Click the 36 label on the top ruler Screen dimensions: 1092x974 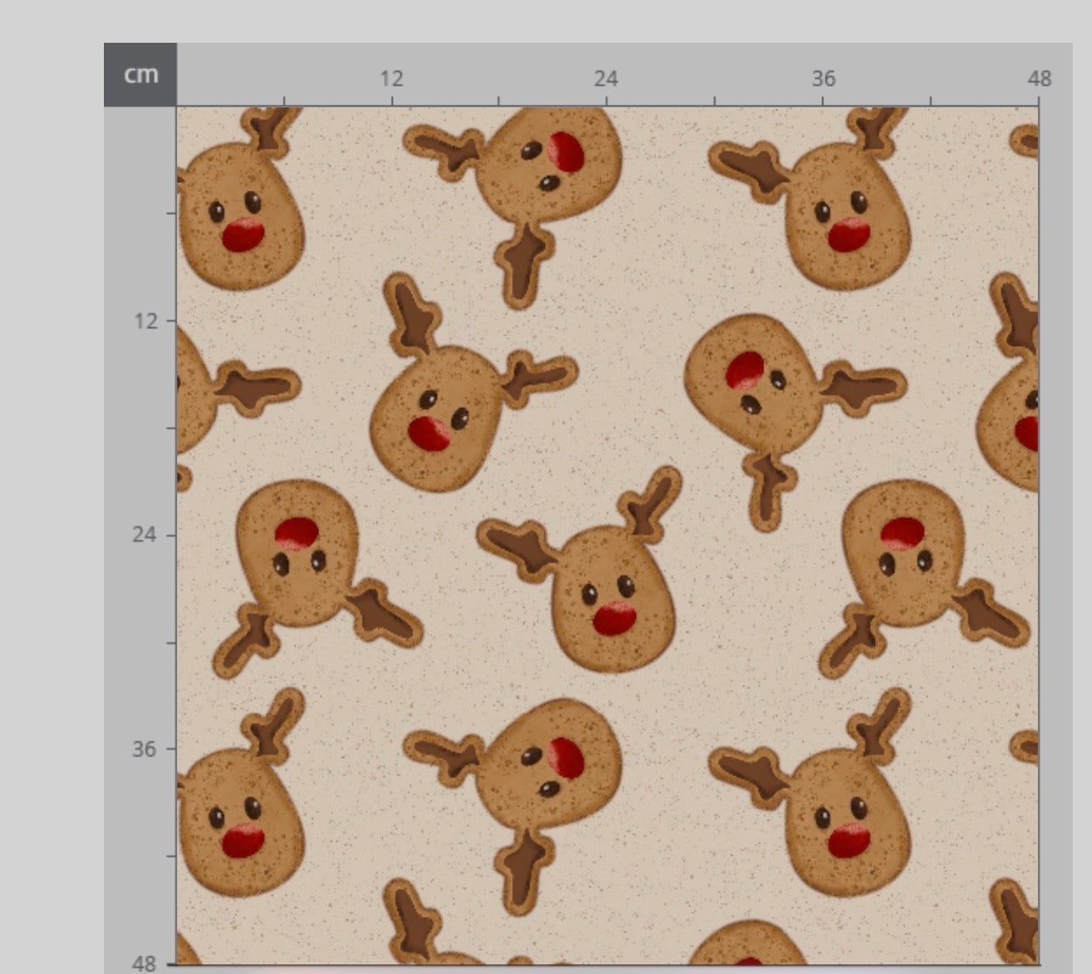pos(823,79)
